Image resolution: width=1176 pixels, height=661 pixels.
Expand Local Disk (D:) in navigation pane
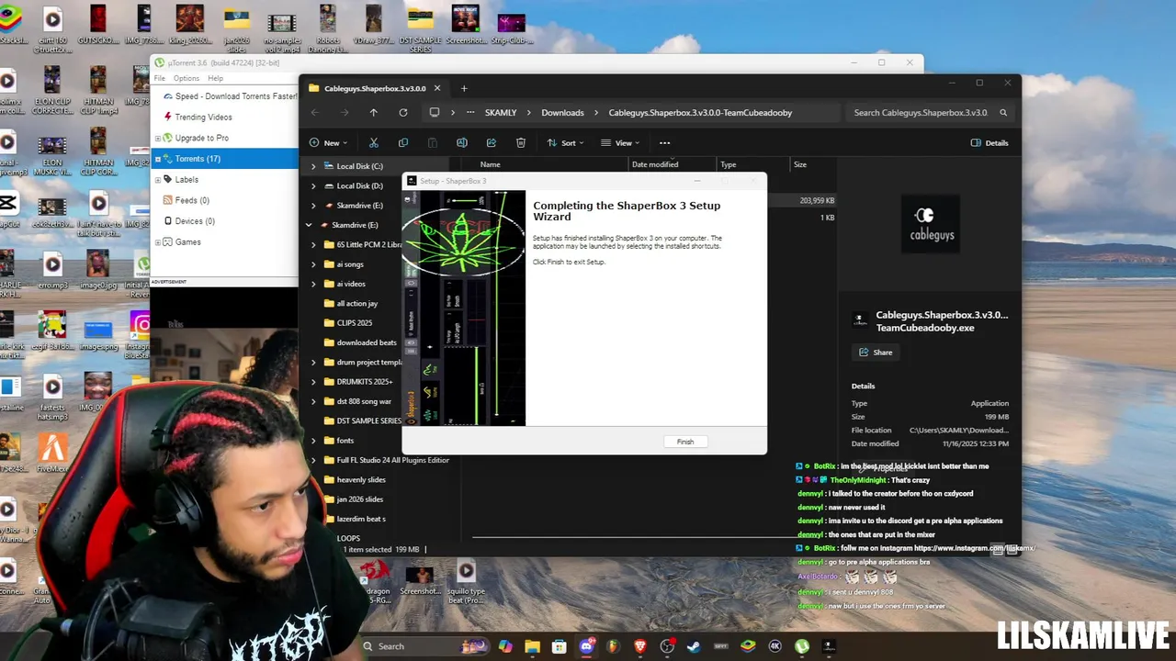click(x=313, y=185)
